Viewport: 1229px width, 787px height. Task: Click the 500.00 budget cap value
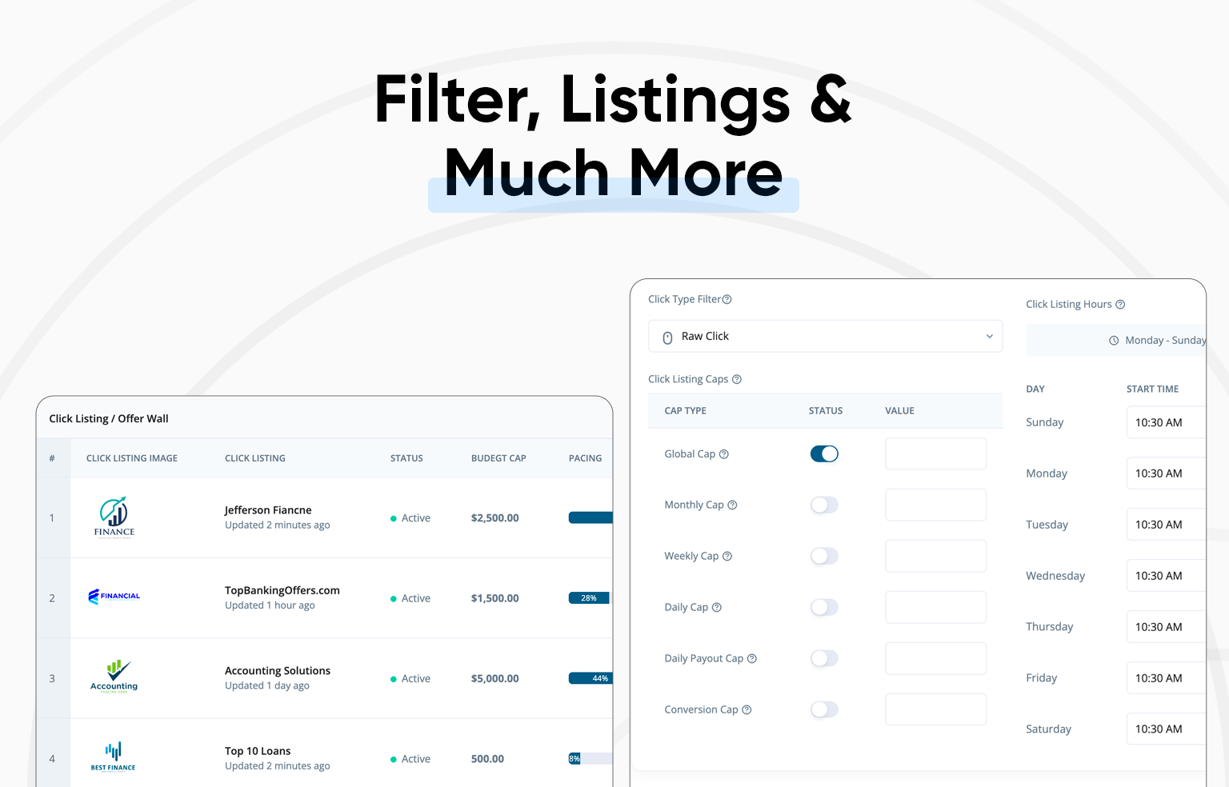pyautogui.click(x=487, y=759)
